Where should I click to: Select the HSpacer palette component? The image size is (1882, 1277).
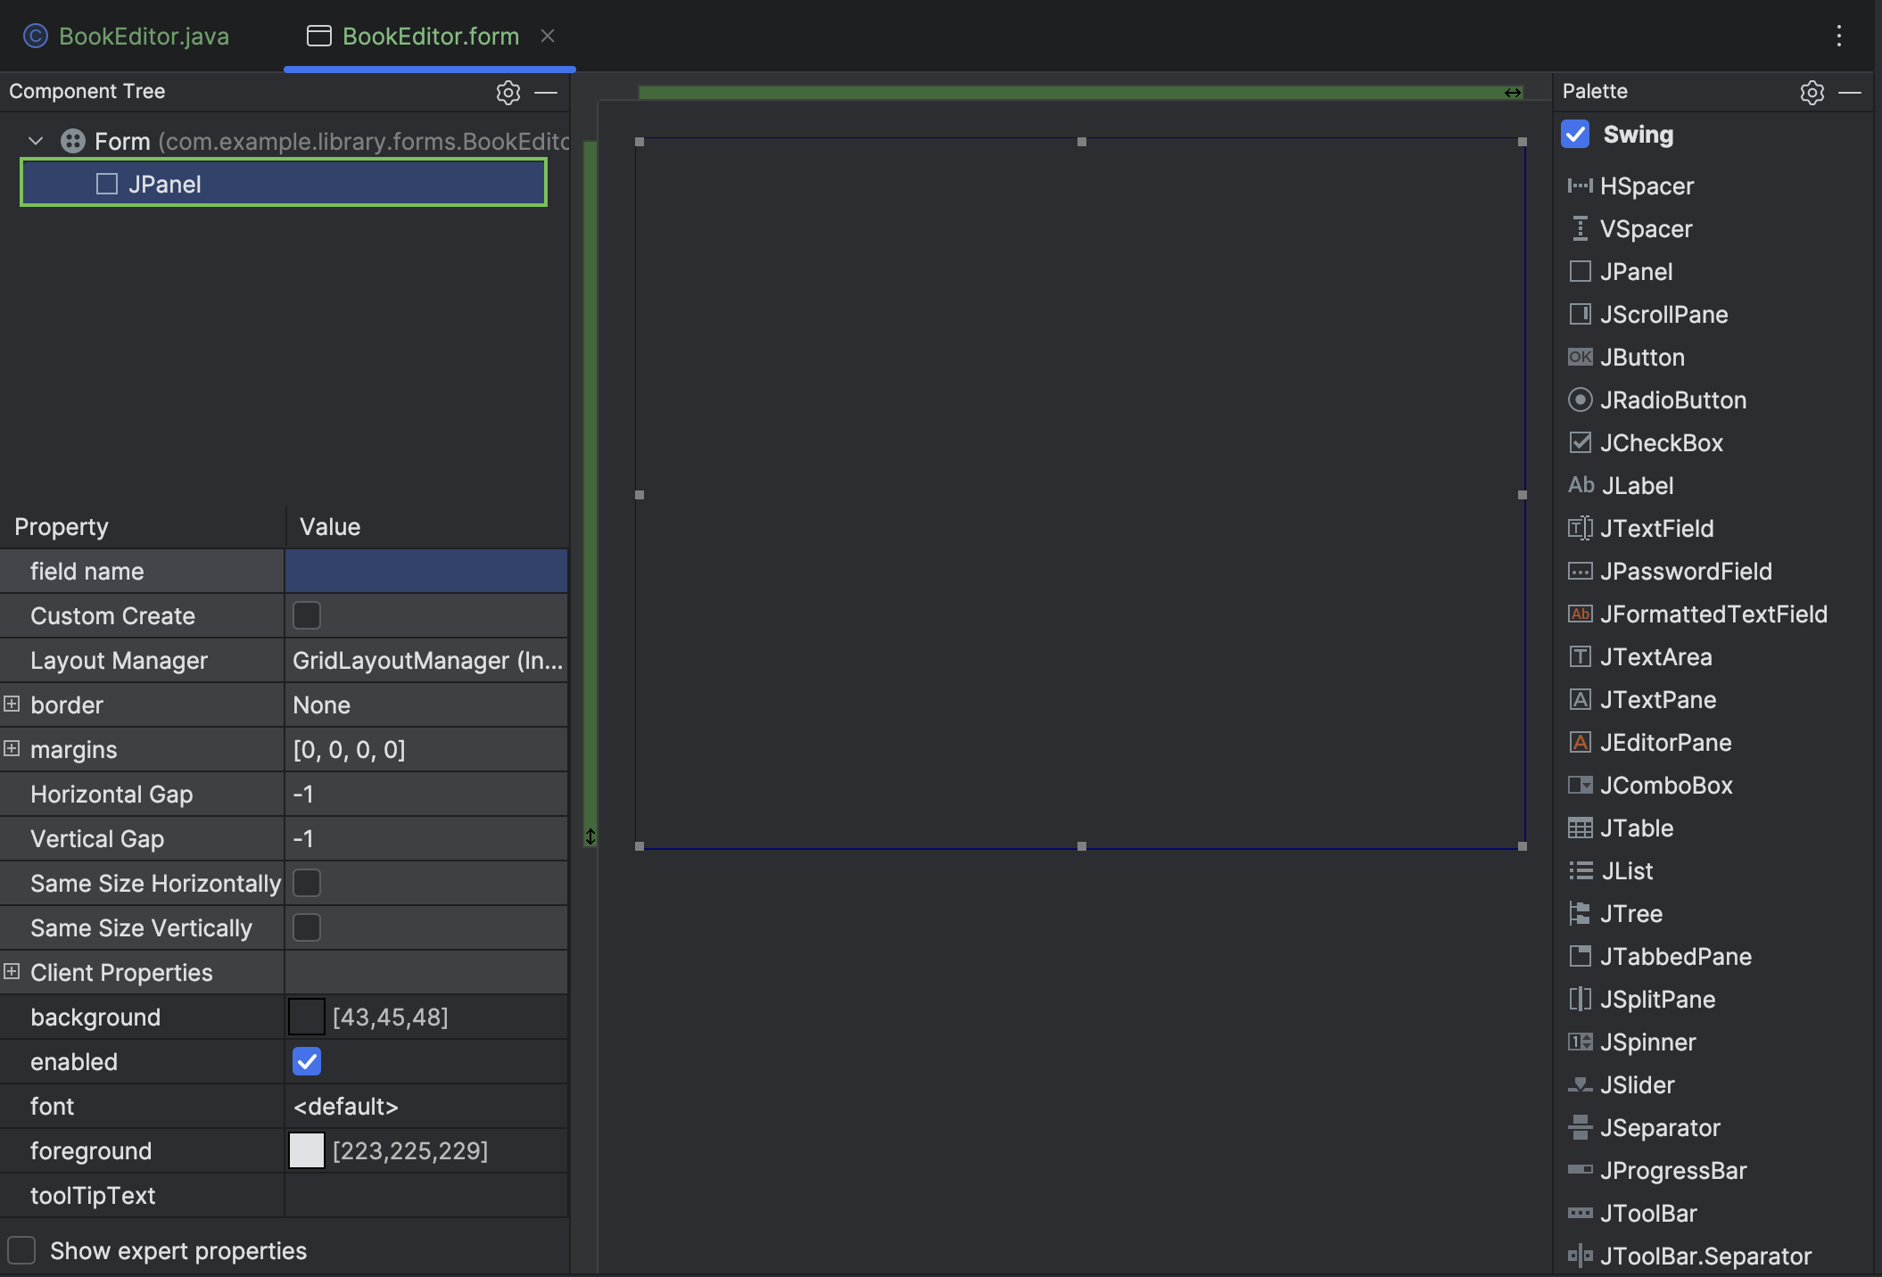point(1647,185)
